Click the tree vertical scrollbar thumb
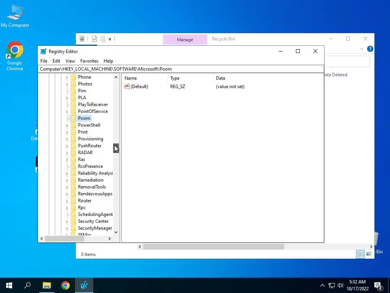The height and width of the screenshot is (293, 390). coord(116,148)
